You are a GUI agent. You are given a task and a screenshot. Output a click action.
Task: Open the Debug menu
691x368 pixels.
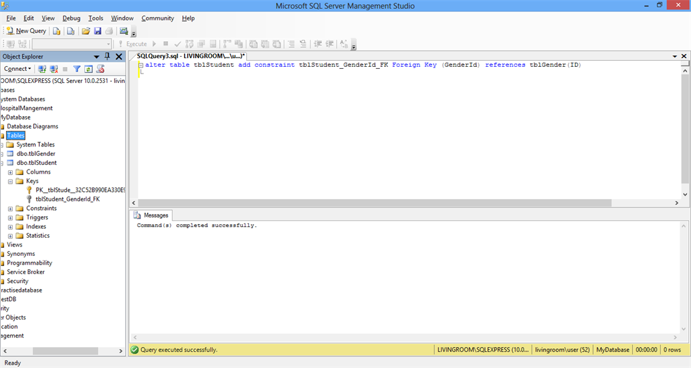(72, 18)
